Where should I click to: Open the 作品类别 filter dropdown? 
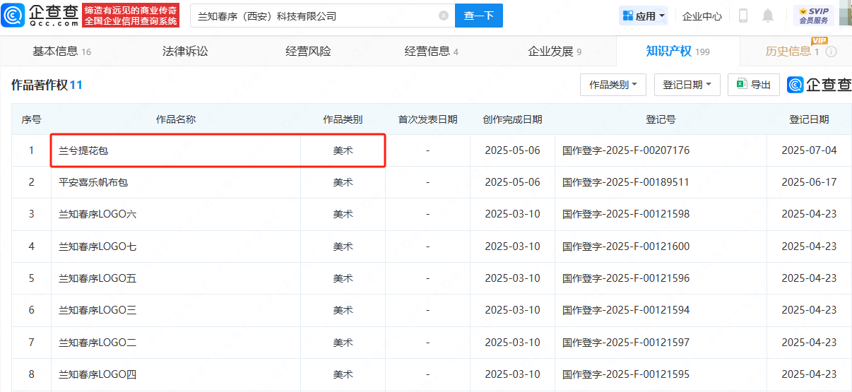click(x=613, y=85)
